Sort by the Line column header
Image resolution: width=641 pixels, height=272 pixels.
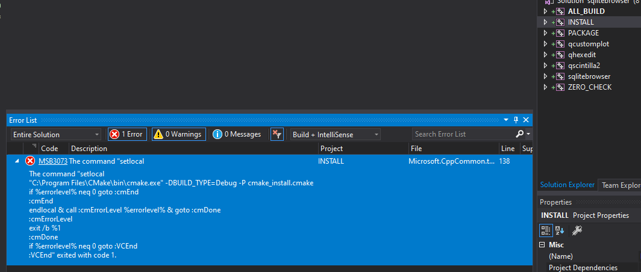[x=508, y=149]
